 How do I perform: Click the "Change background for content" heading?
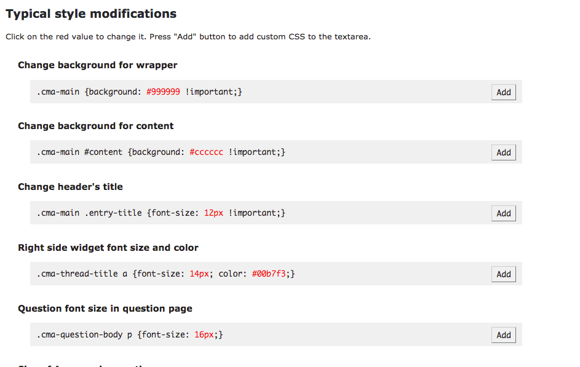click(x=95, y=126)
